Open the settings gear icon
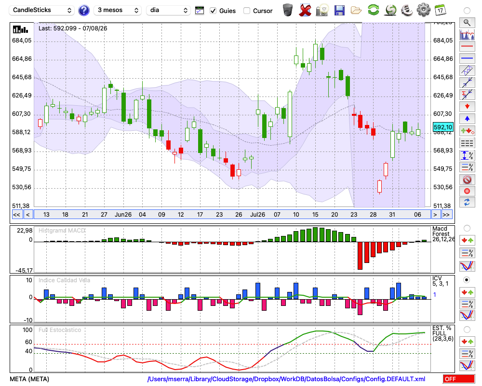Viewport: 482px width, 386px height. tap(423, 10)
